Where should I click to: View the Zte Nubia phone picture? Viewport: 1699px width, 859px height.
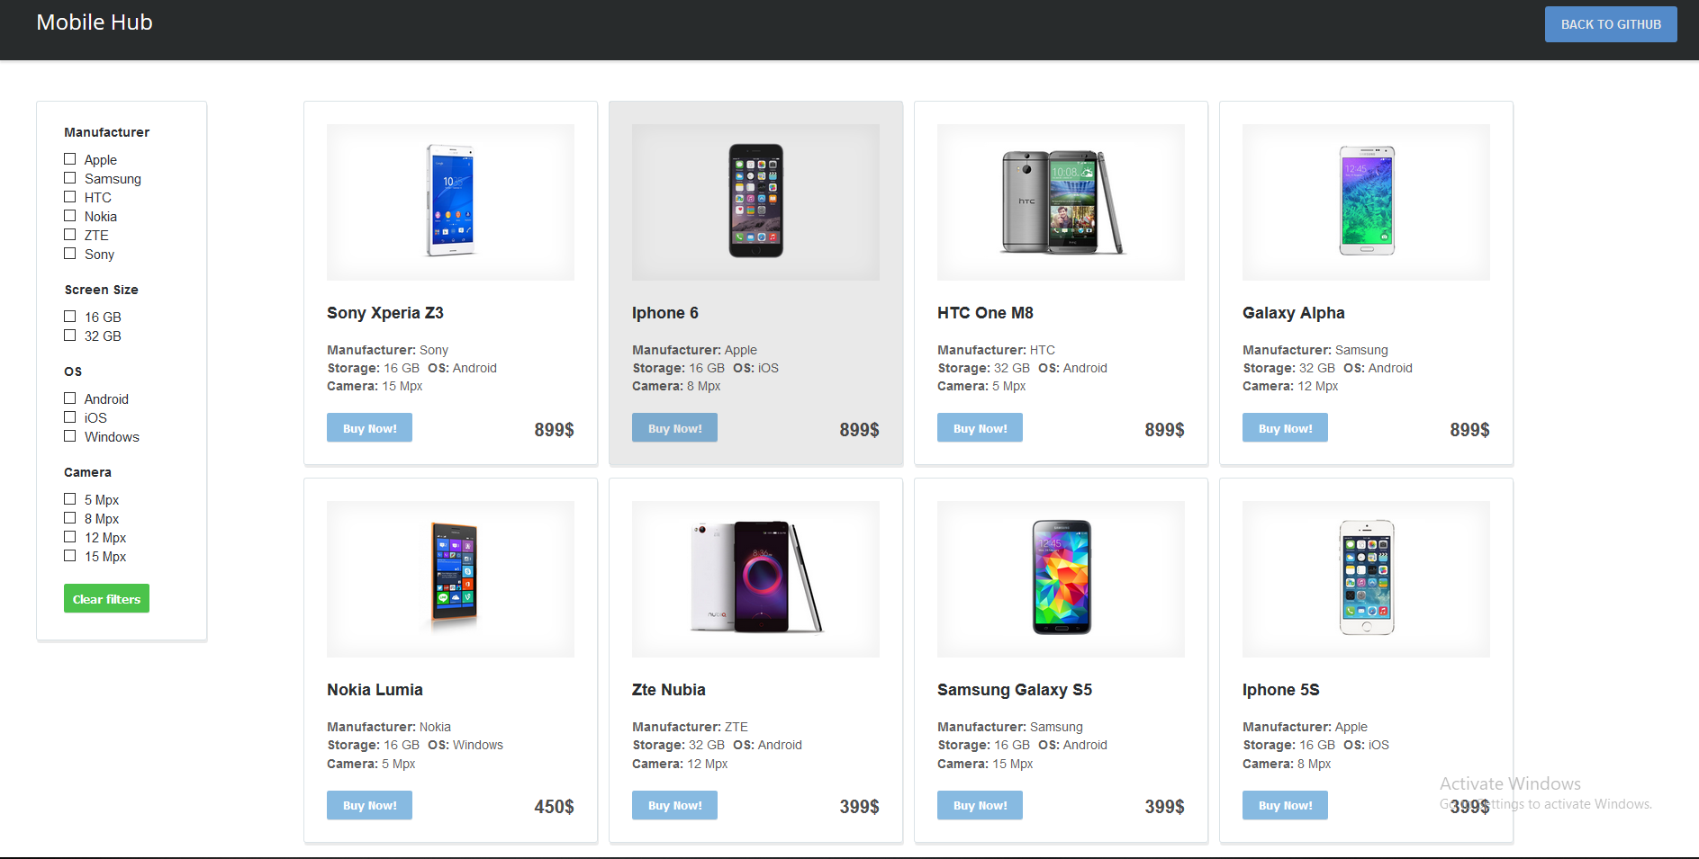coord(755,579)
